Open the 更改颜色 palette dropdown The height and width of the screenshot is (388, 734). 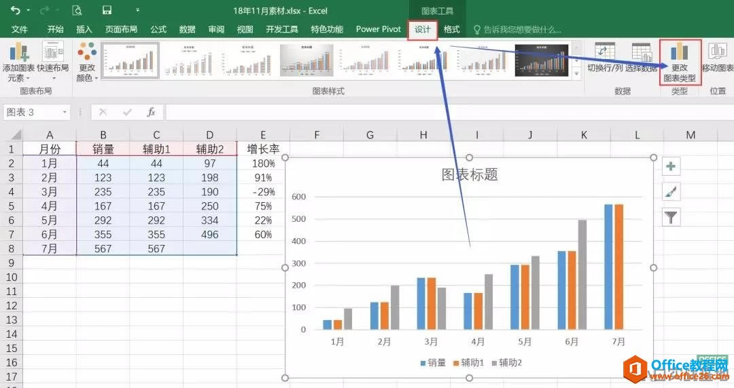[x=87, y=62]
